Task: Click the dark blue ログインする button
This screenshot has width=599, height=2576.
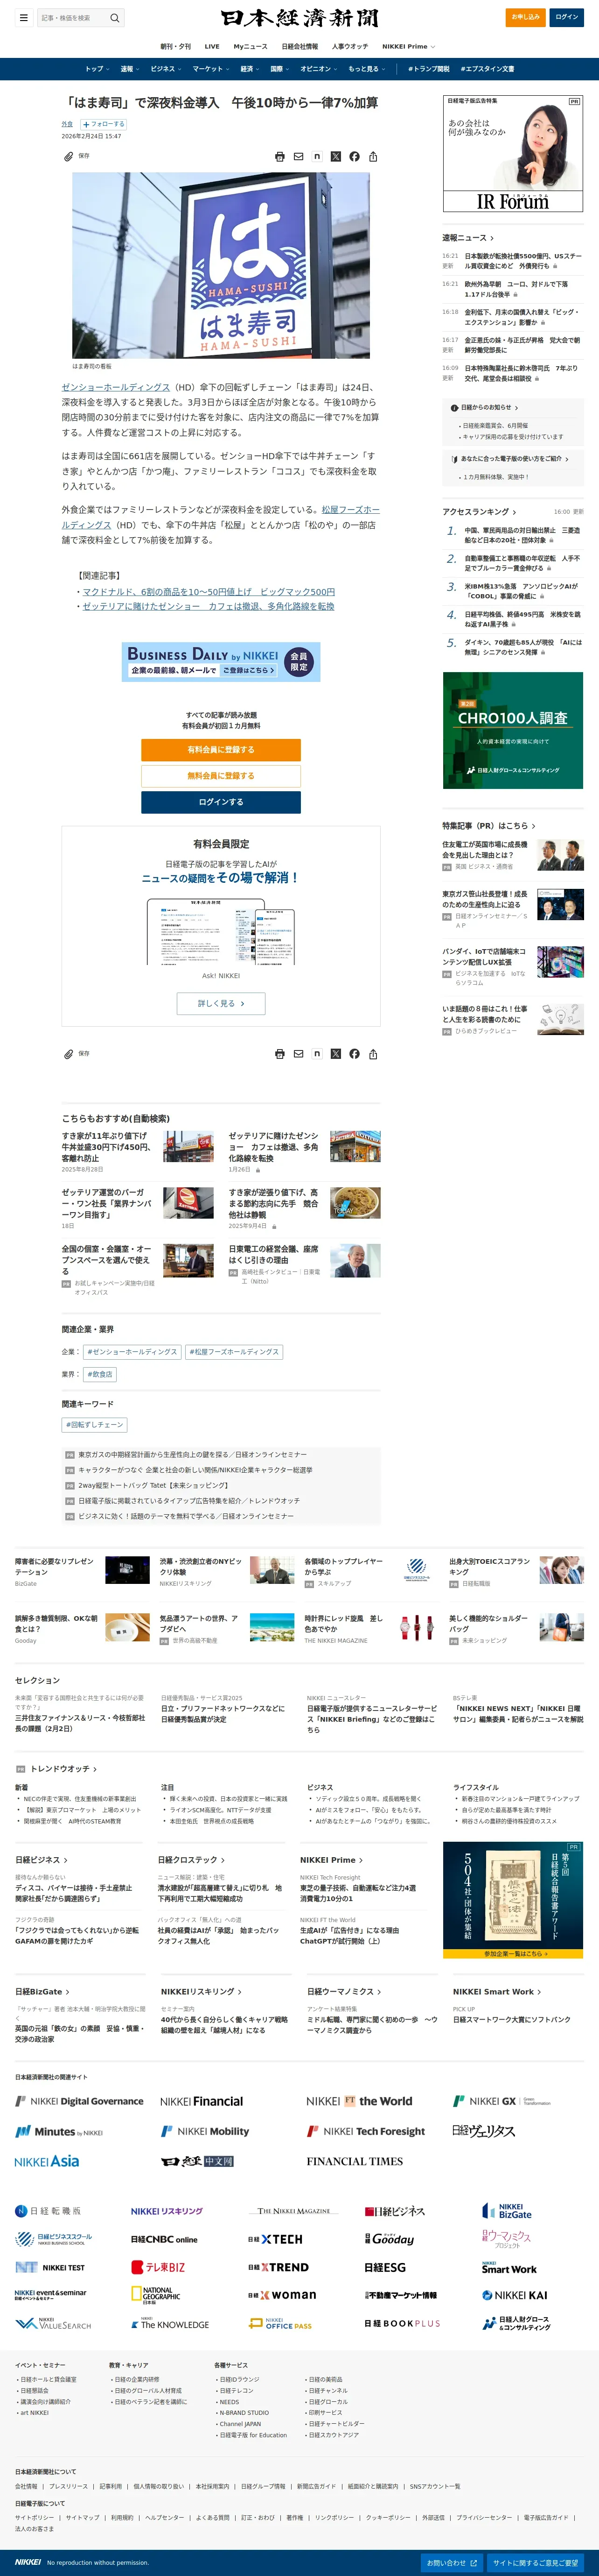Action: point(221,802)
